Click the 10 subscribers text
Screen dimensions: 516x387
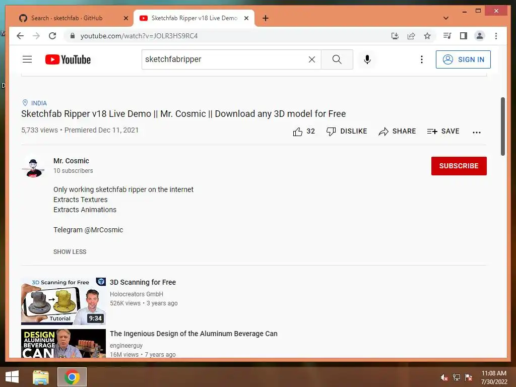(73, 171)
